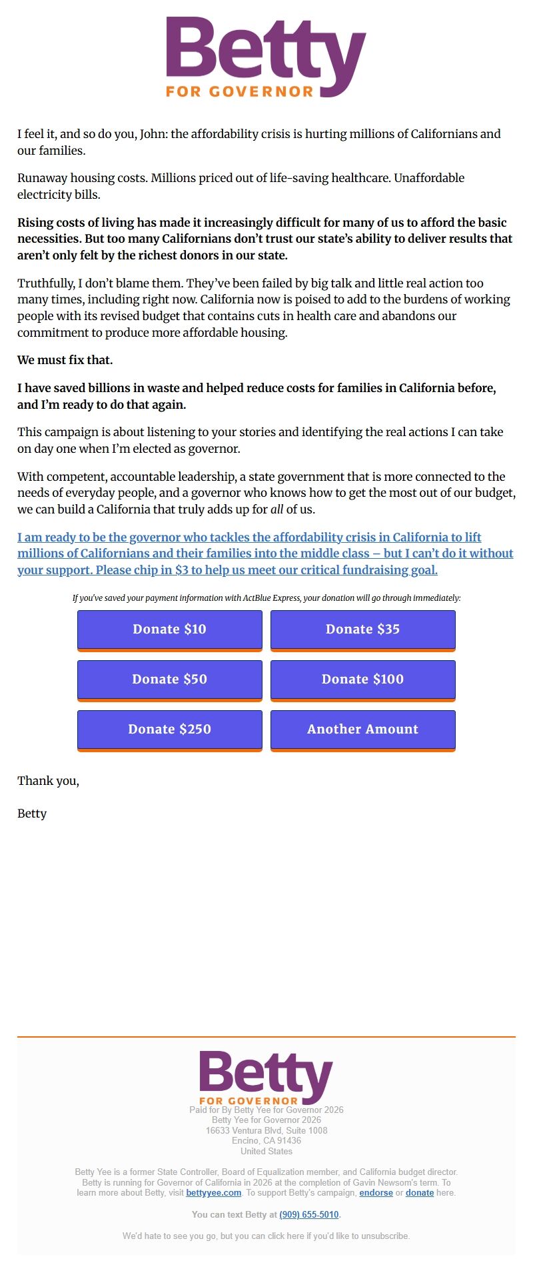Open the Another Amount donation option
The image size is (533, 1273).
(362, 730)
